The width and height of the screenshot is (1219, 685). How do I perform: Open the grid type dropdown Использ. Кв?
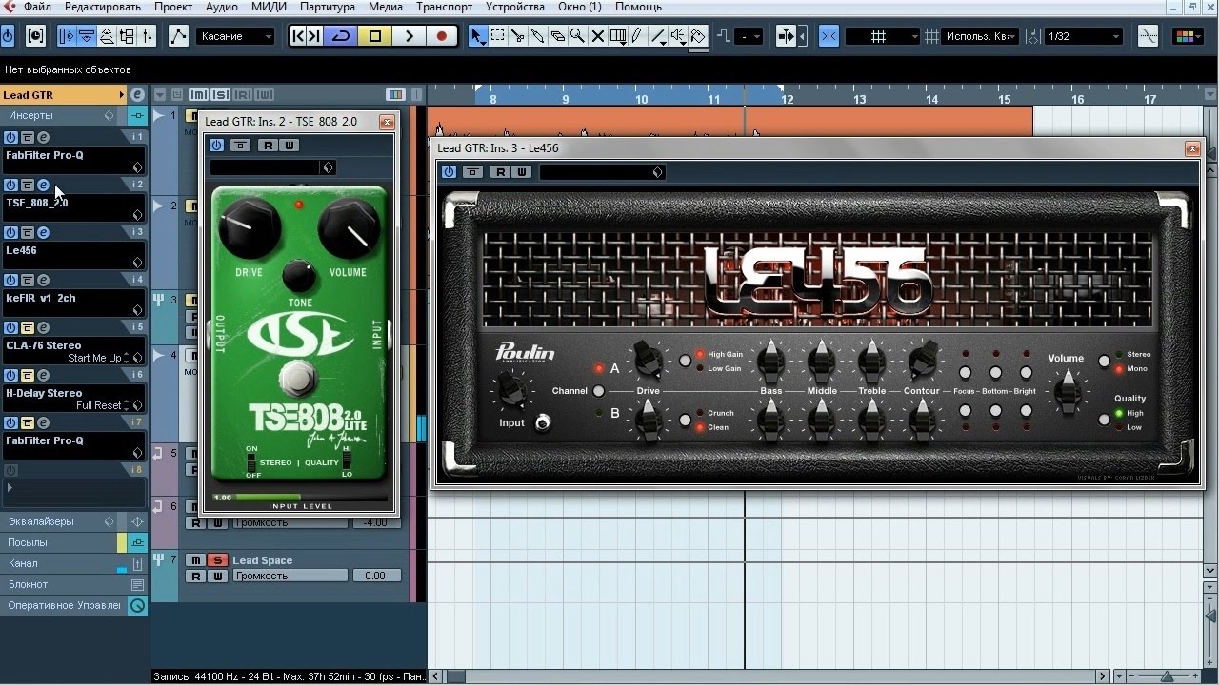click(981, 36)
